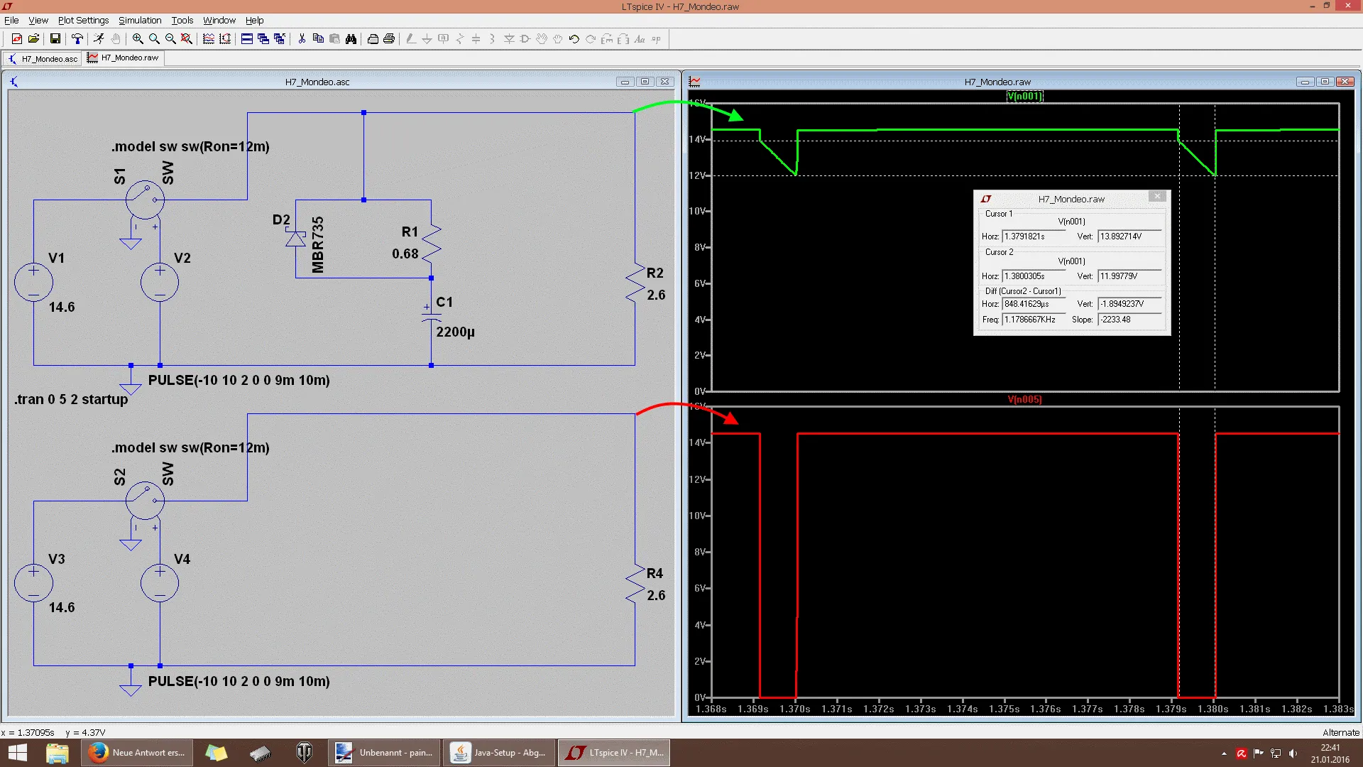Click the Find binoculars icon
Screen dimensions: 1363x767
[x=351, y=39]
